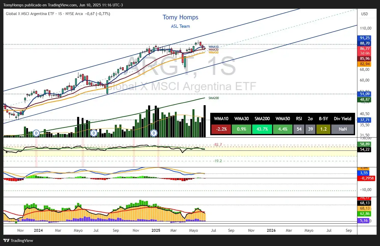Image resolution: width=380 pixels, height=246 pixels.
Task: Click the dividend marker below the December 2023 candles
Action: (36, 133)
